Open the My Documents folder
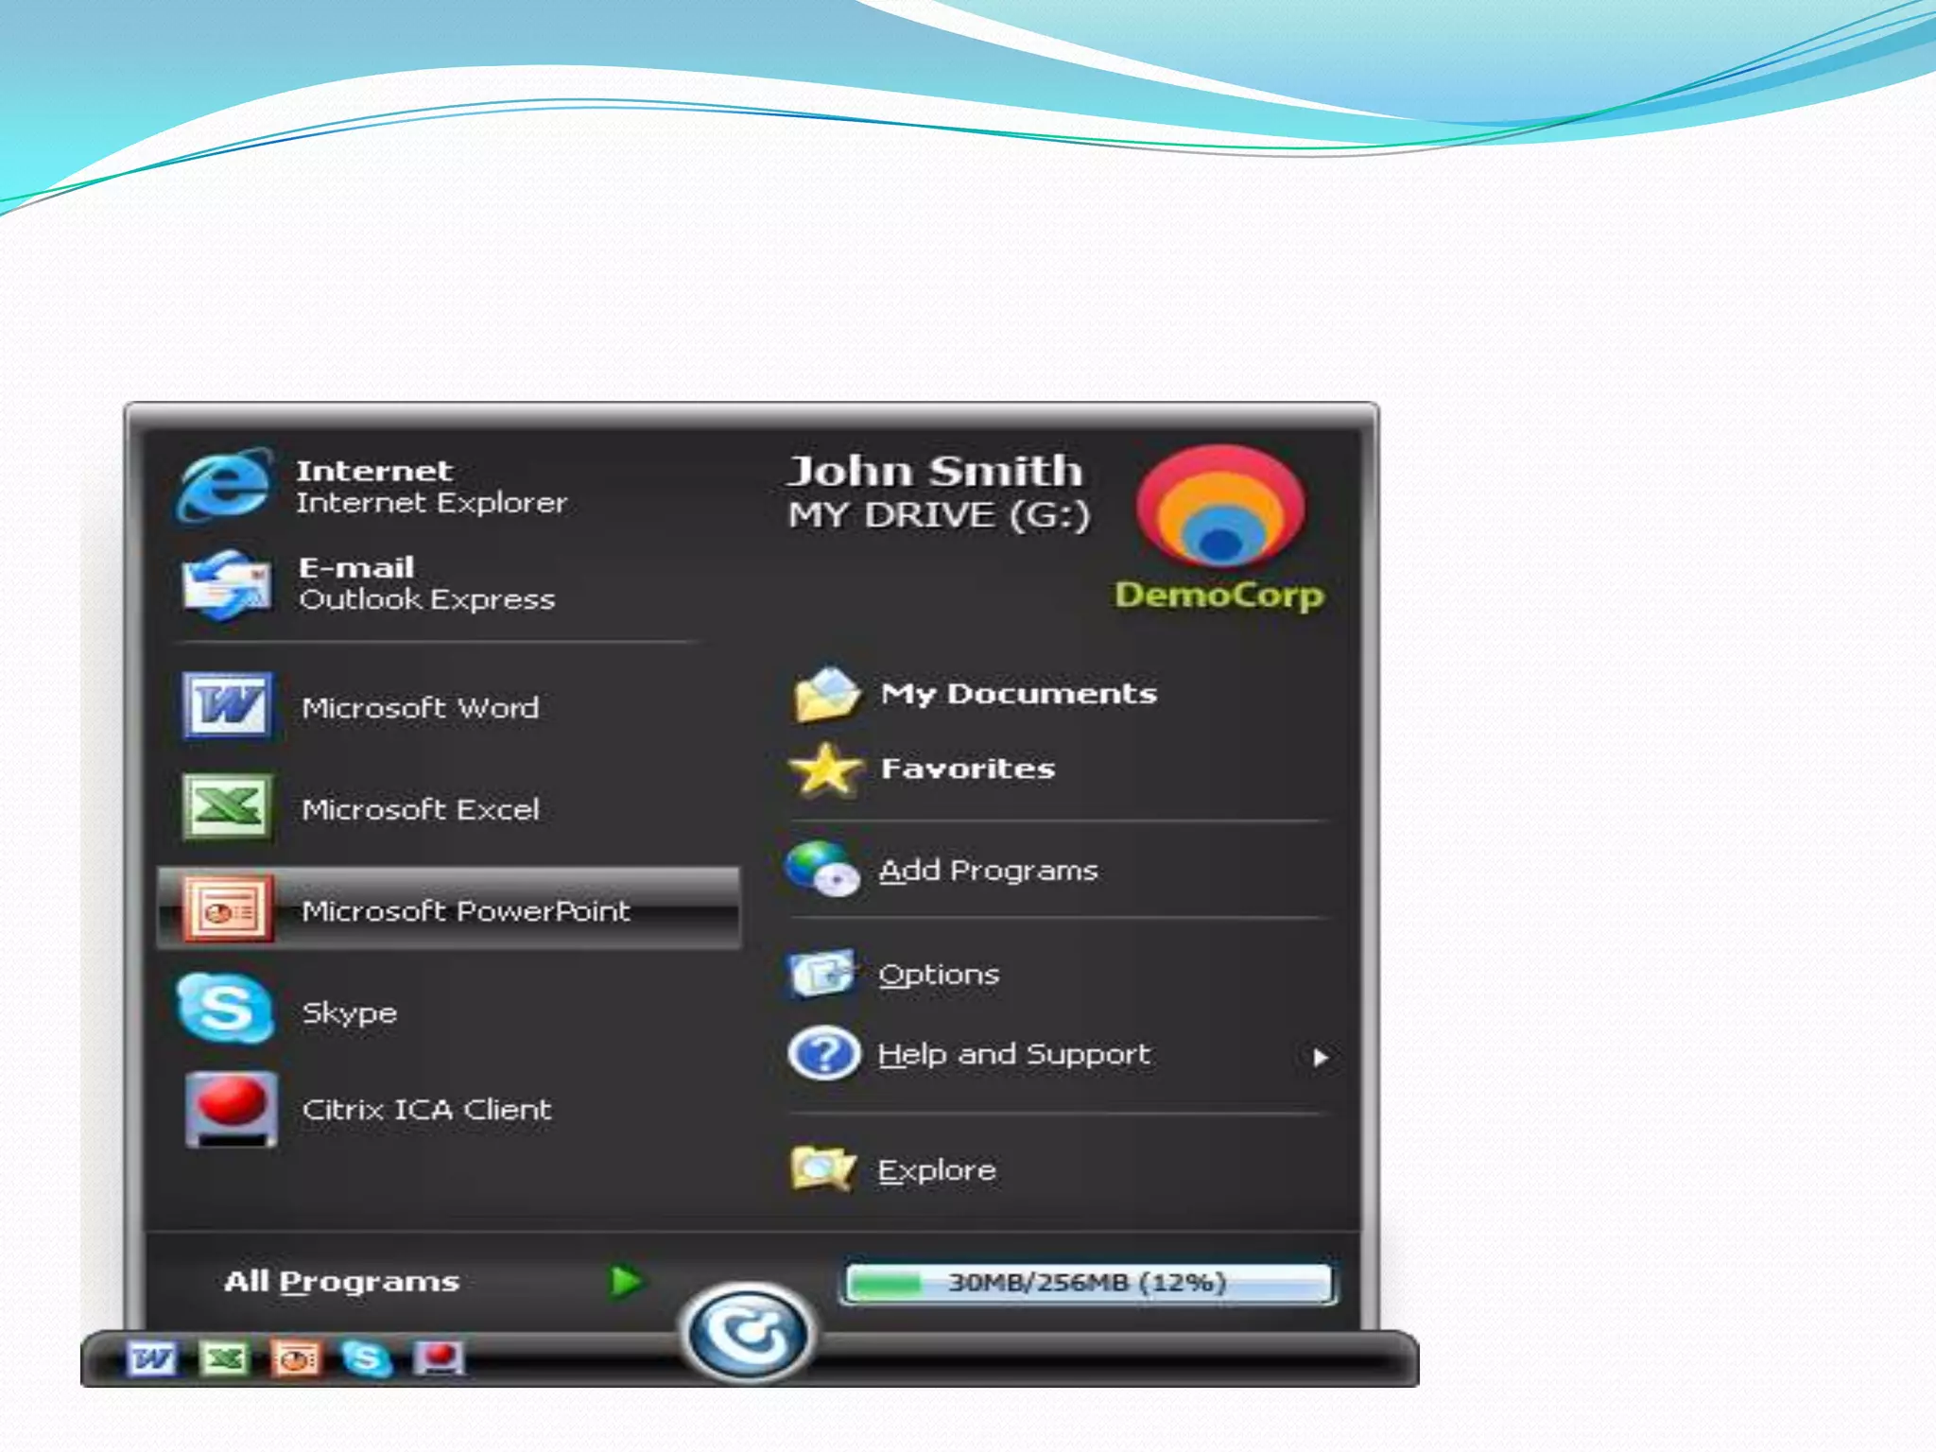1936x1452 pixels. point(1017,693)
